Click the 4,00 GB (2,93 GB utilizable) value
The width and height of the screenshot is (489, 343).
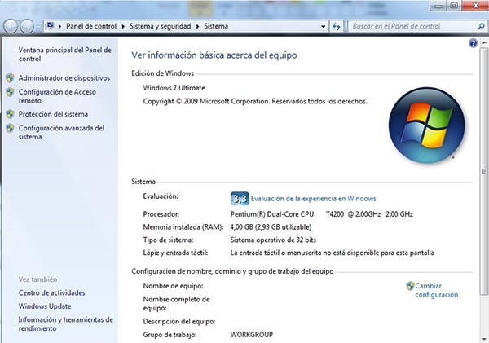click(x=271, y=227)
